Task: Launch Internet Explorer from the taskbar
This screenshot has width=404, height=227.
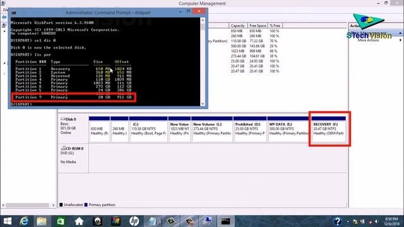Action: pyautogui.click(x=24, y=221)
